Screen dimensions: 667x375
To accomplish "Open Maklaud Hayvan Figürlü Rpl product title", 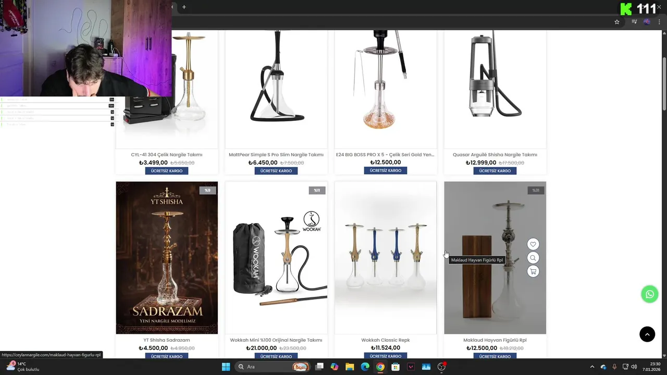I will [x=495, y=340].
